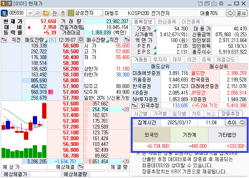
Task: Click the 예상체결가 input field
Action: click(45, 174)
